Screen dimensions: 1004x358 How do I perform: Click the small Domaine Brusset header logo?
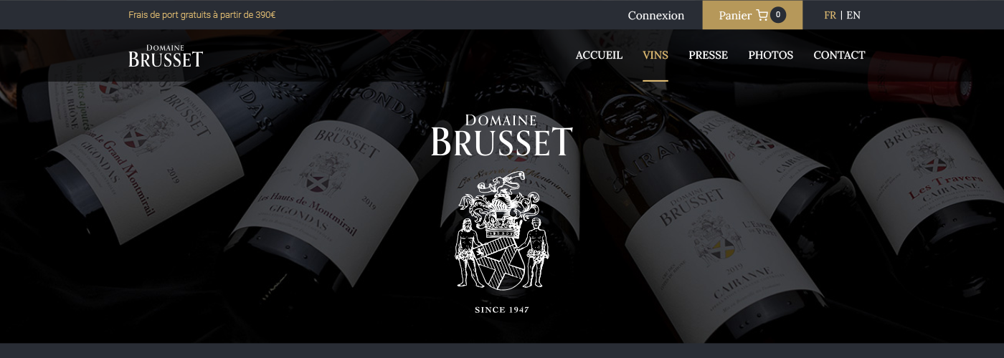tap(166, 56)
